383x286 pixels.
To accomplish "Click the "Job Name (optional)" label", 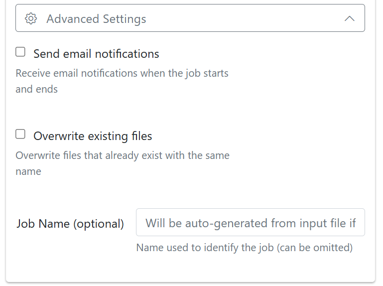I will coord(70,224).
